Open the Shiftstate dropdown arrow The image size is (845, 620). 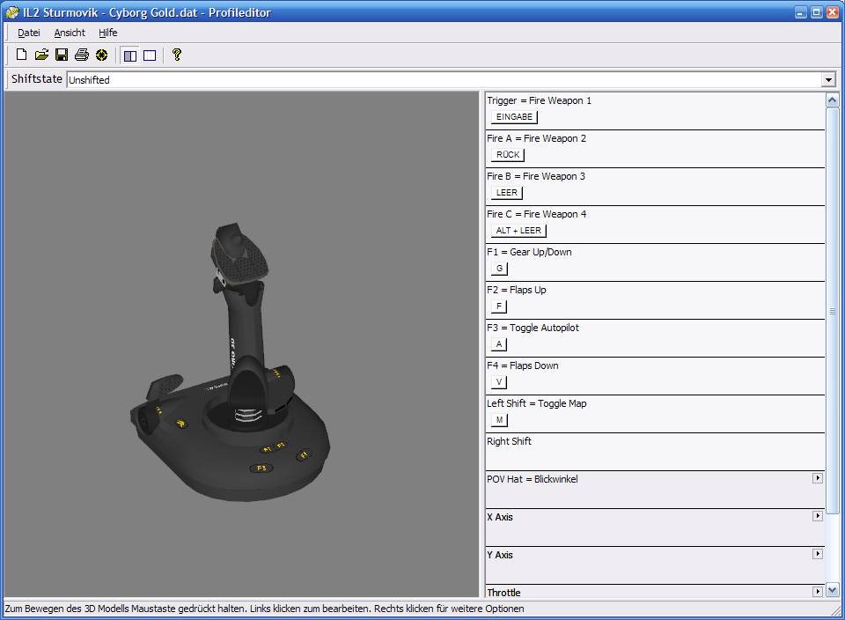pyautogui.click(x=829, y=80)
